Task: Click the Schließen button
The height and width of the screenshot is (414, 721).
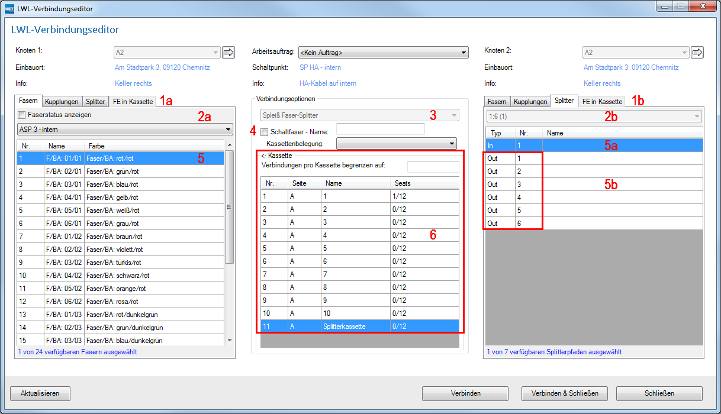Action: (659, 393)
